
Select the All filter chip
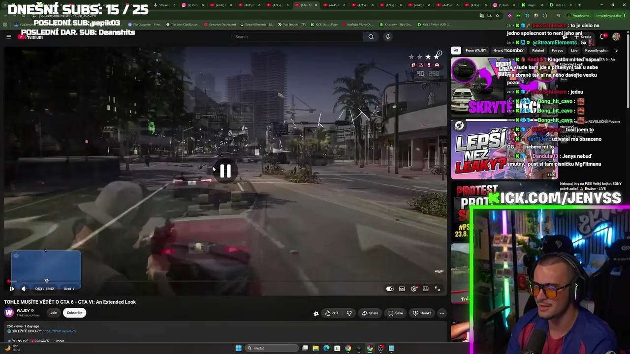[456, 51]
